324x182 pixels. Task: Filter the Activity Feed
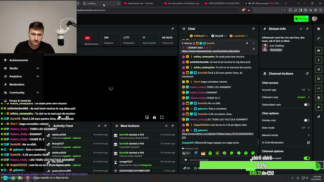pos(99,126)
